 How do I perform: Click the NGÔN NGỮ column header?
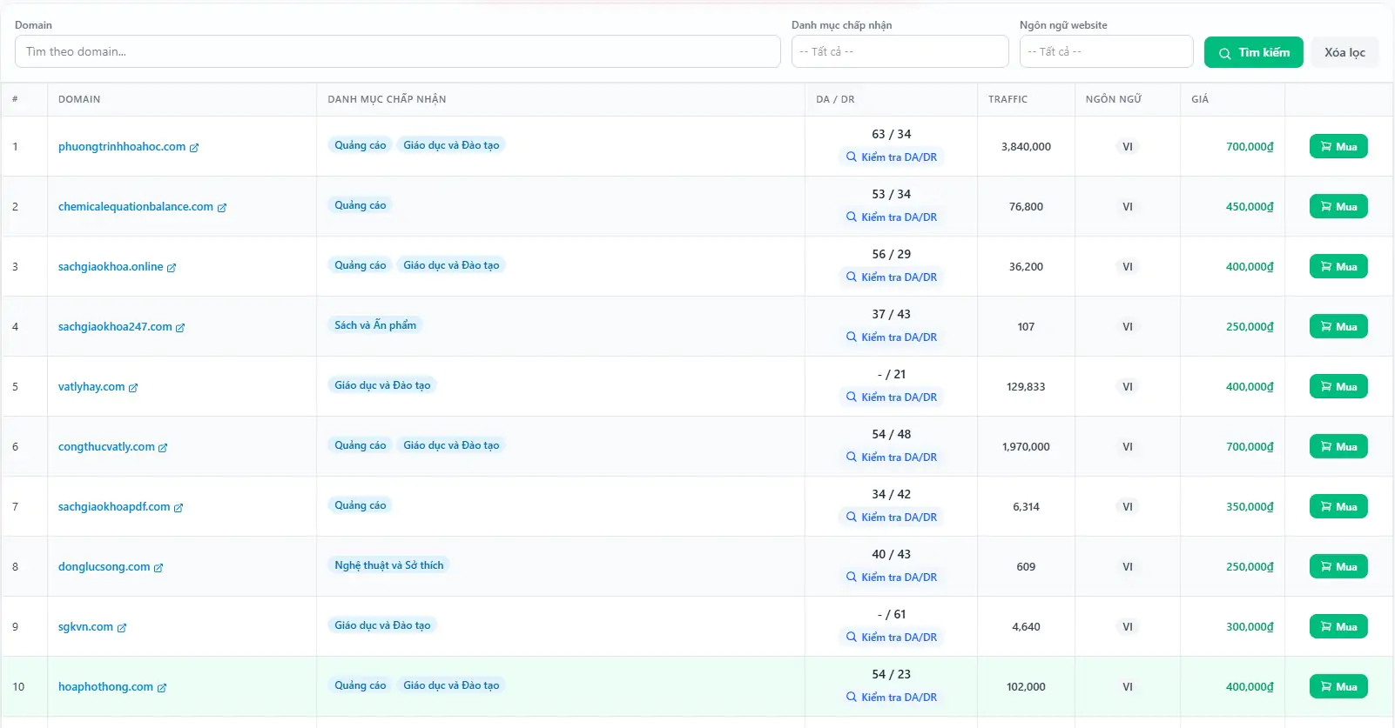click(1113, 99)
